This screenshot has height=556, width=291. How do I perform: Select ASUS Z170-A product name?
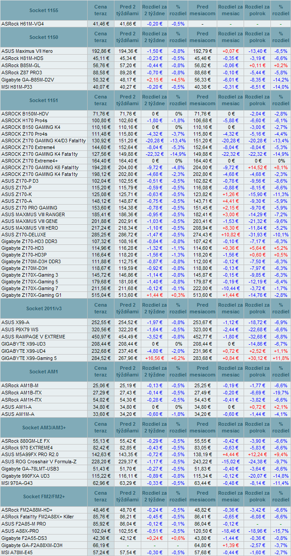[x=17, y=201]
